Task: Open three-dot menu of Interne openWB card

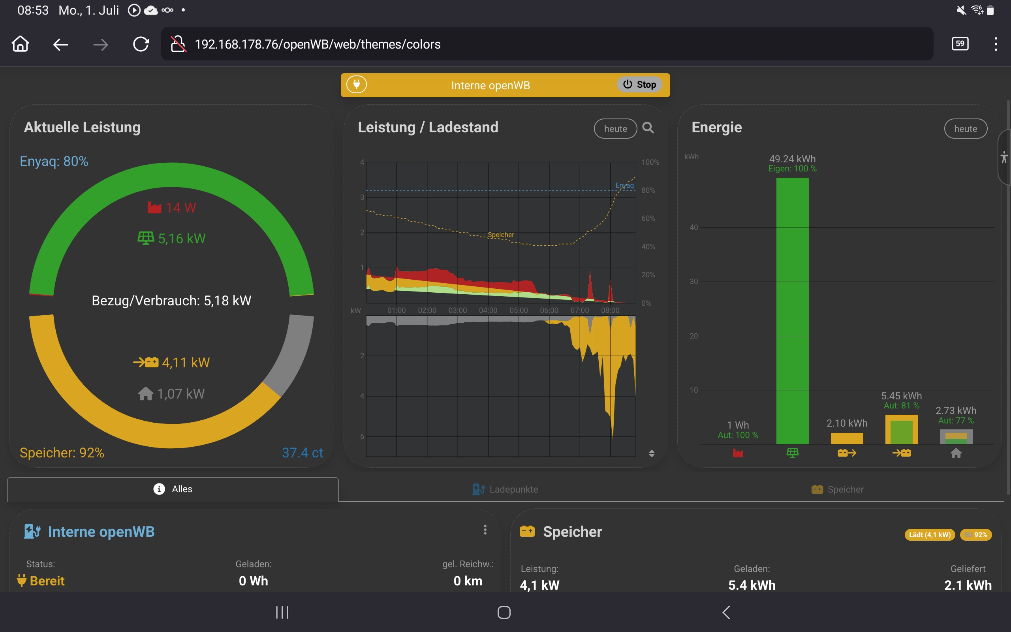Action: pos(485,530)
